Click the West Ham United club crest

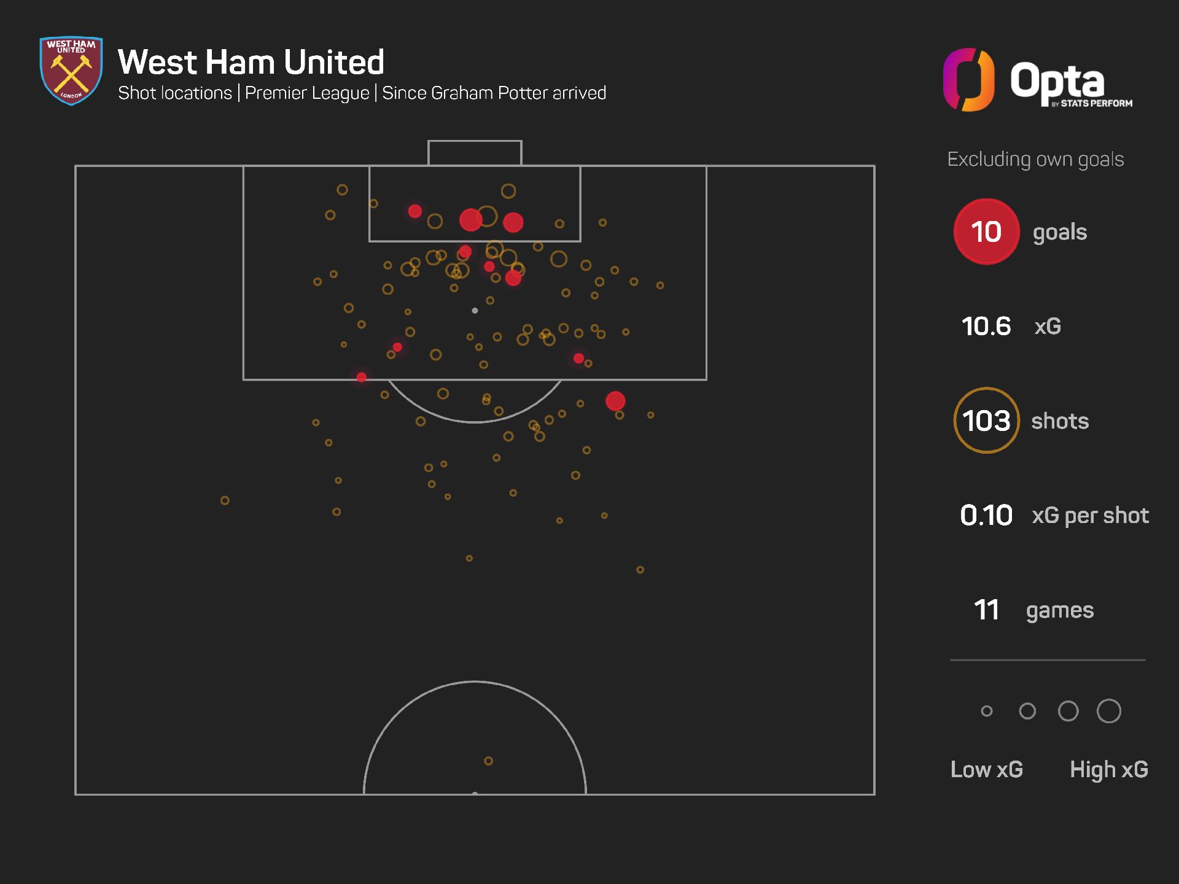[71, 71]
